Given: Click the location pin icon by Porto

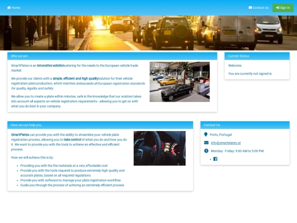Looking at the screenshot, I should click(206, 134).
